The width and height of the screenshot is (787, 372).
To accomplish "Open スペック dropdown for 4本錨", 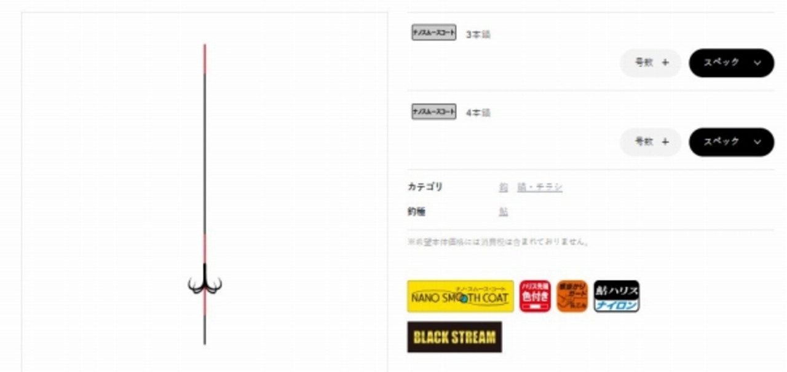I will pos(732,142).
